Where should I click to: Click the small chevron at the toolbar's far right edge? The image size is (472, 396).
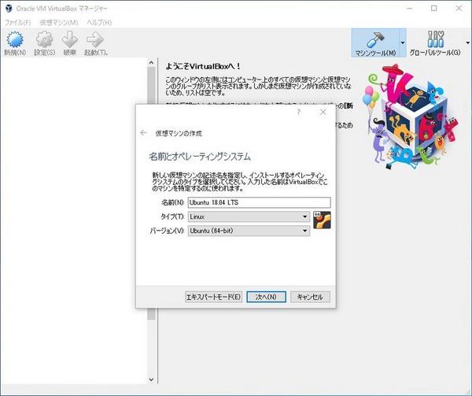468,43
